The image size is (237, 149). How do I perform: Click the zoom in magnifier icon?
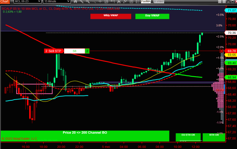tap(88, 2)
